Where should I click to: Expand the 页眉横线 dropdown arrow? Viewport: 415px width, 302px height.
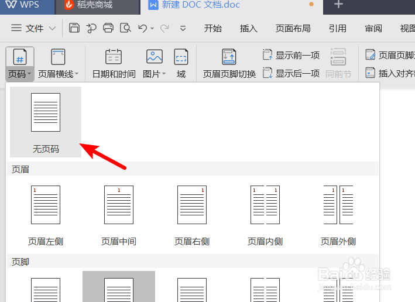coord(77,74)
